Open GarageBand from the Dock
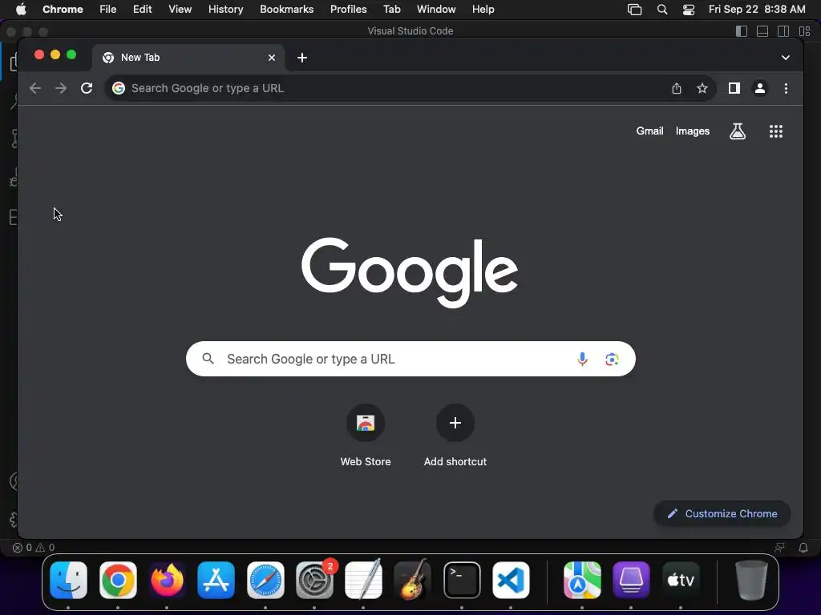This screenshot has width=821, height=615. (413, 580)
